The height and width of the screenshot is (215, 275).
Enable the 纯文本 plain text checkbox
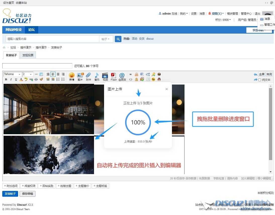coord(260,80)
